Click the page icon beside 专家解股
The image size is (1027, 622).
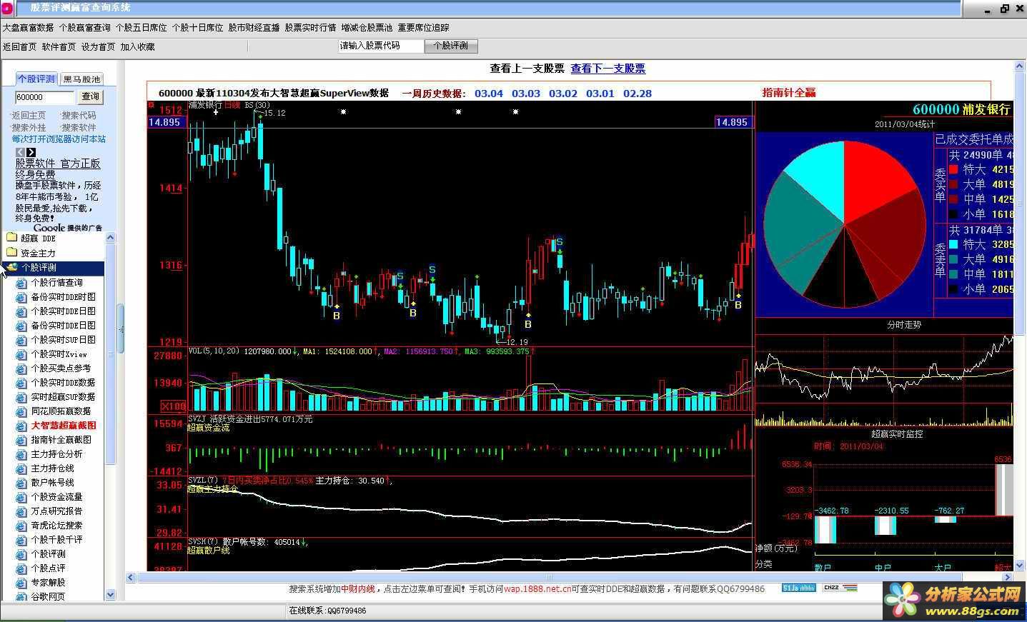[x=21, y=583]
